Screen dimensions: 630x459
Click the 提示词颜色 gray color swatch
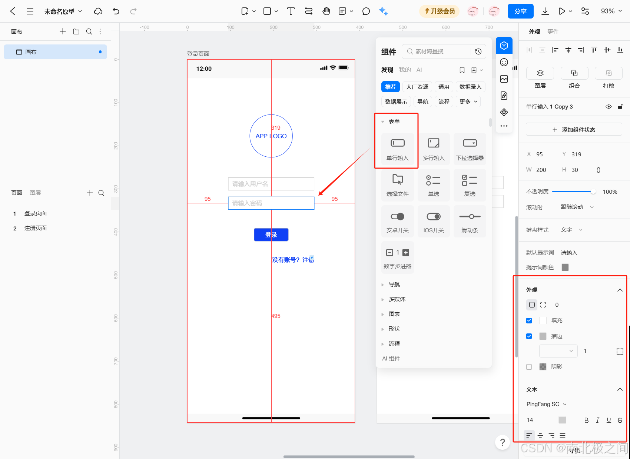(565, 267)
